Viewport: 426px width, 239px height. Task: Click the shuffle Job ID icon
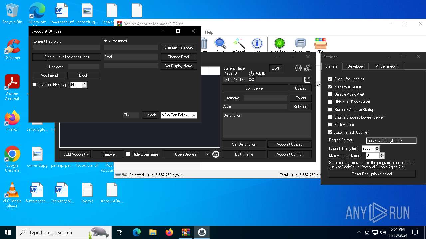[252, 80]
